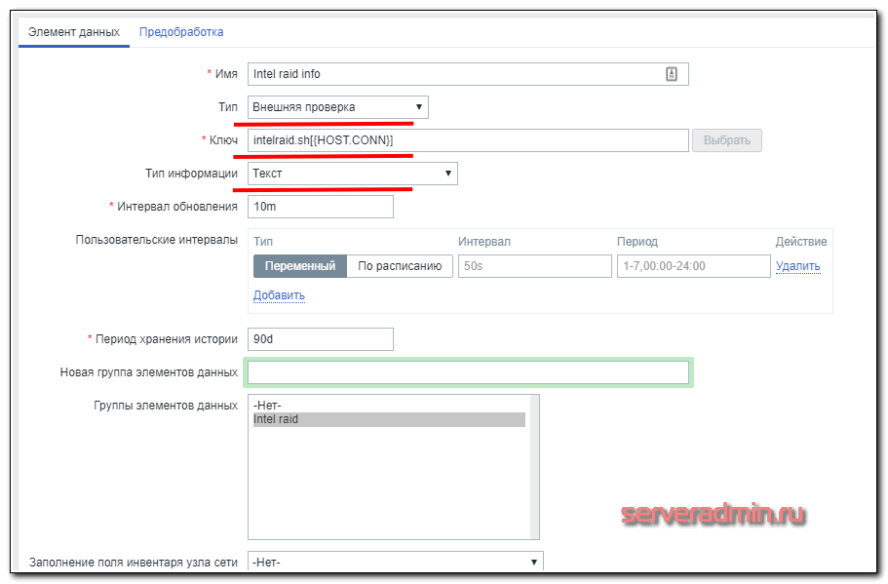
Task: Click the Период хранения истории field
Action: pos(321,339)
